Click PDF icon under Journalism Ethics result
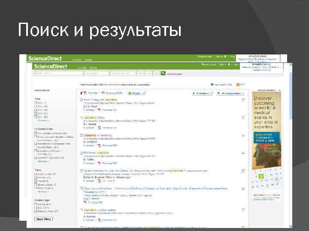 (99, 127)
